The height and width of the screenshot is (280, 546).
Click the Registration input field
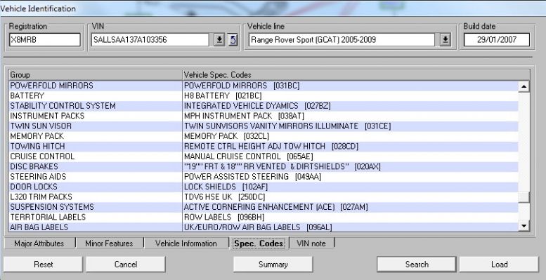(x=44, y=40)
